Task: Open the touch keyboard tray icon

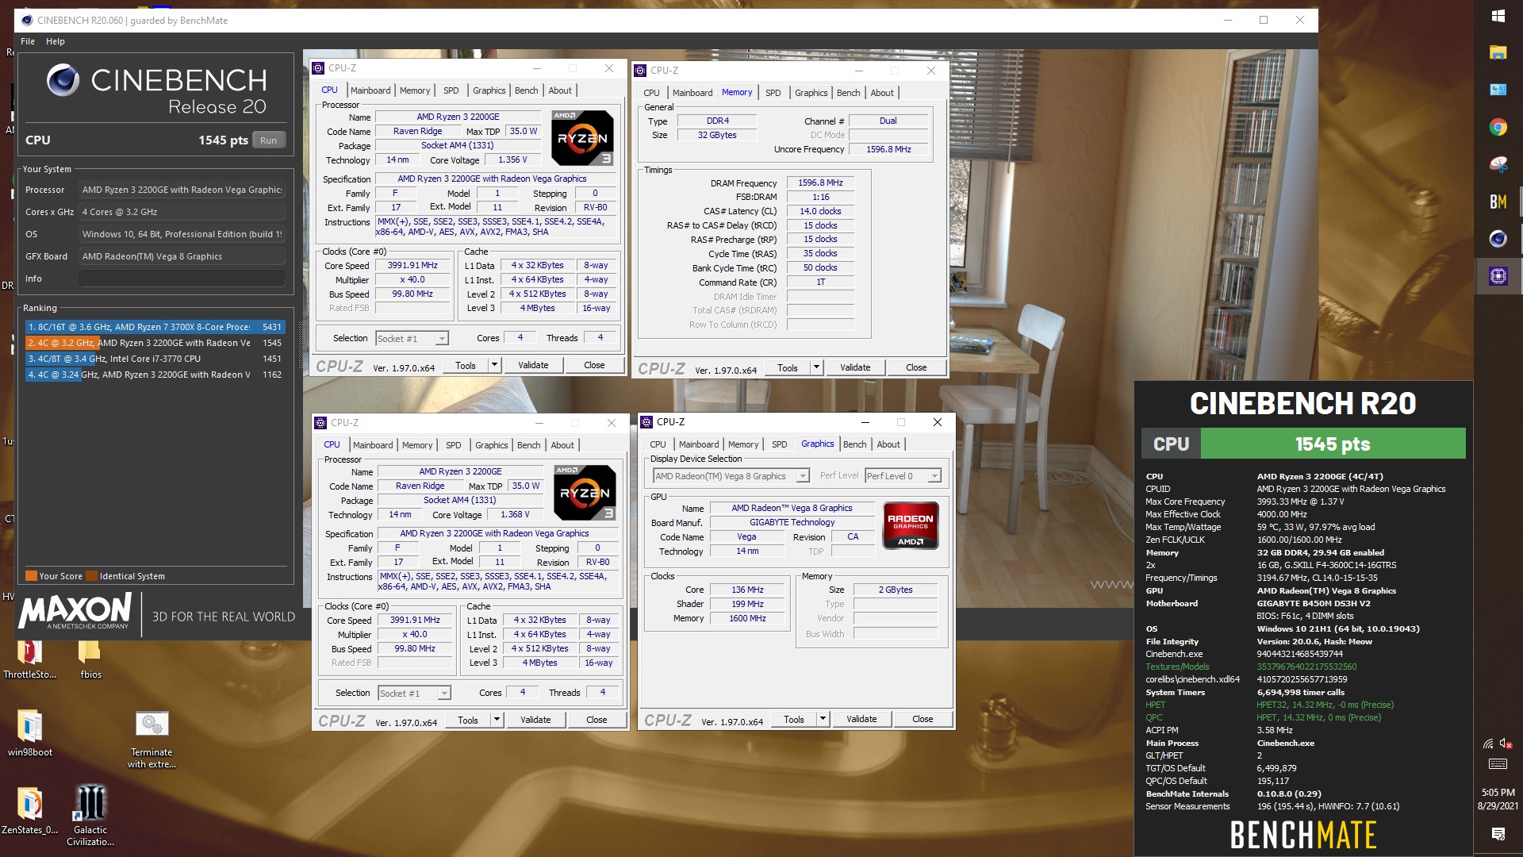Action: click(1498, 764)
